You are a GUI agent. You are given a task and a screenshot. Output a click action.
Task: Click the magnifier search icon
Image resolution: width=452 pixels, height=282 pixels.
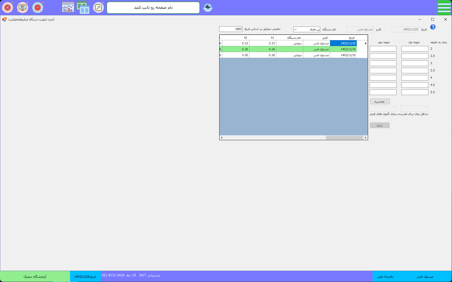tap(98, 8)
